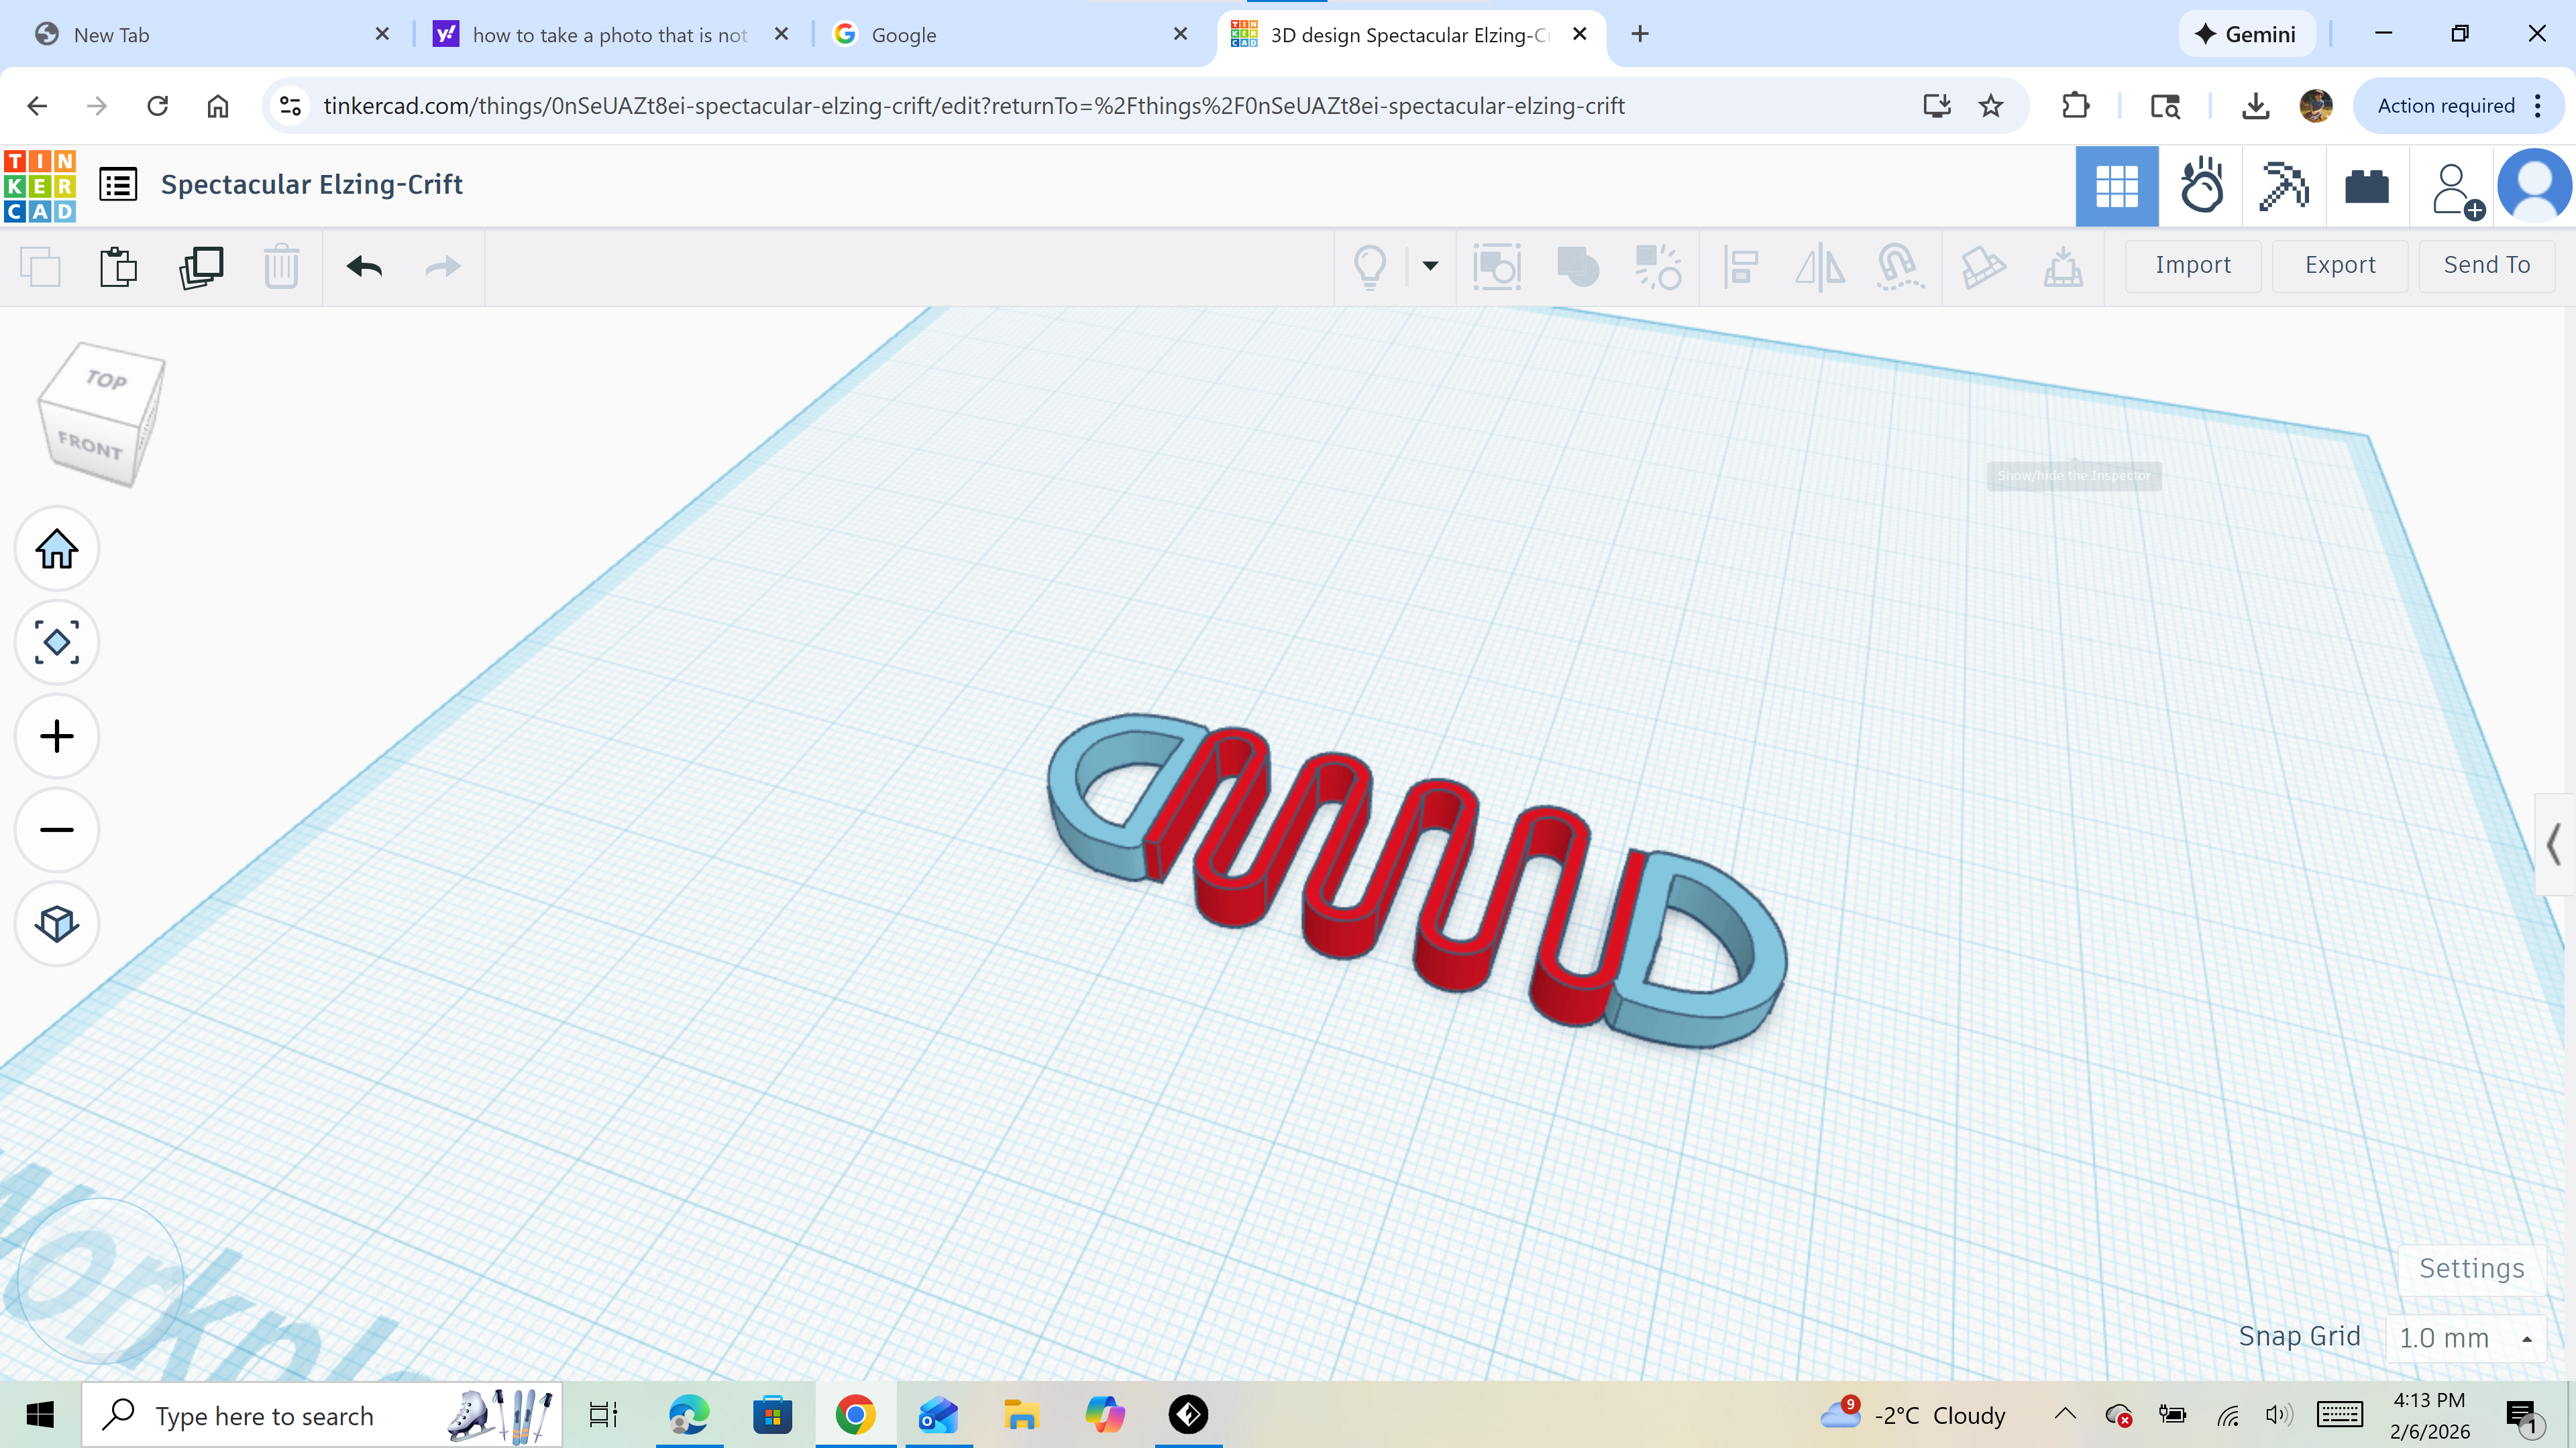The image size is (2576, 1448).
Task: Undo the last action
Action: coord(364,267)
